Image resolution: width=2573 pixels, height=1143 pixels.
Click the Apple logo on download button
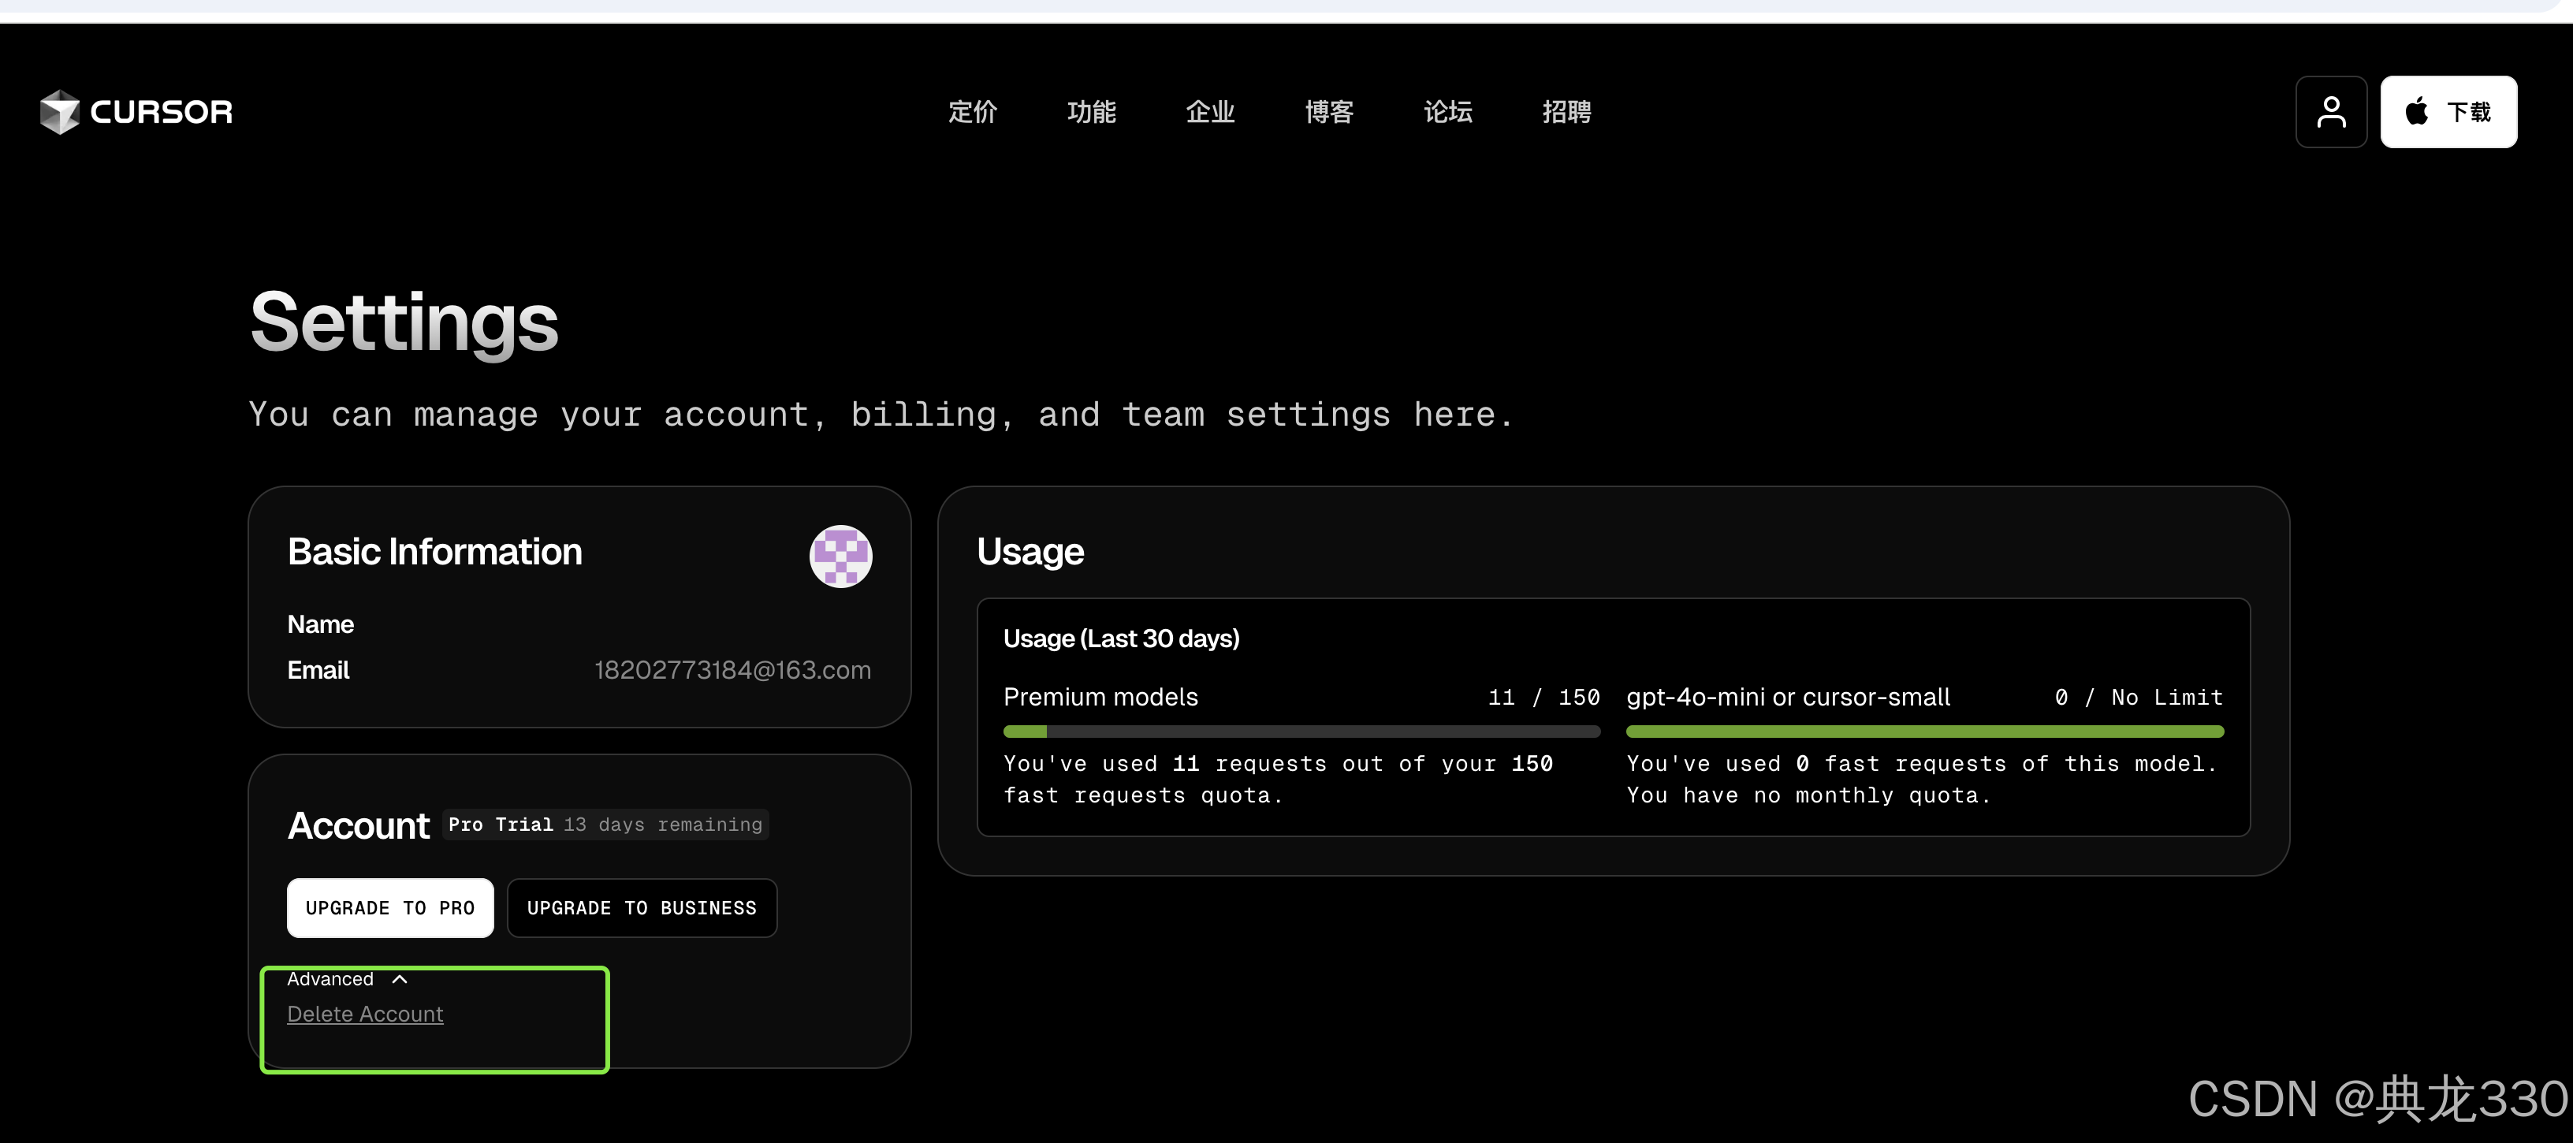pos(2416,111)
